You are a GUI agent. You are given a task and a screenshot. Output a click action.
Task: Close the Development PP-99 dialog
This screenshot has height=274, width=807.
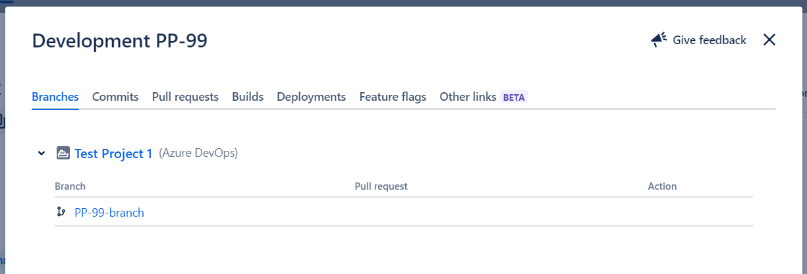[x=769, y=40]
